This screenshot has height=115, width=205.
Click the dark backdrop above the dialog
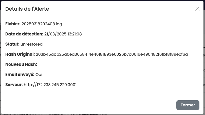(101, 1)
